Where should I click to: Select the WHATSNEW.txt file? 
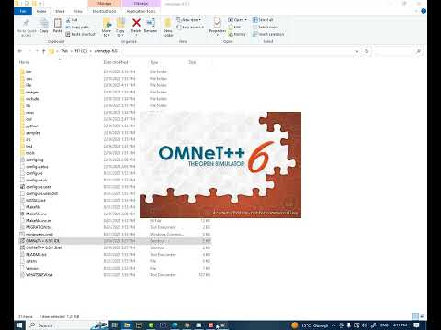[x=40, y=275]
